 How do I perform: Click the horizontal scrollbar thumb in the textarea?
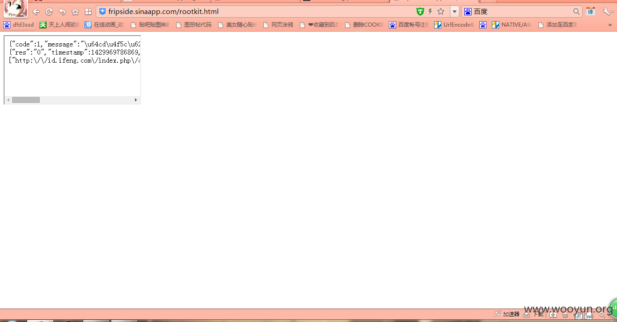pyautogui.click(x=26, y=100)
